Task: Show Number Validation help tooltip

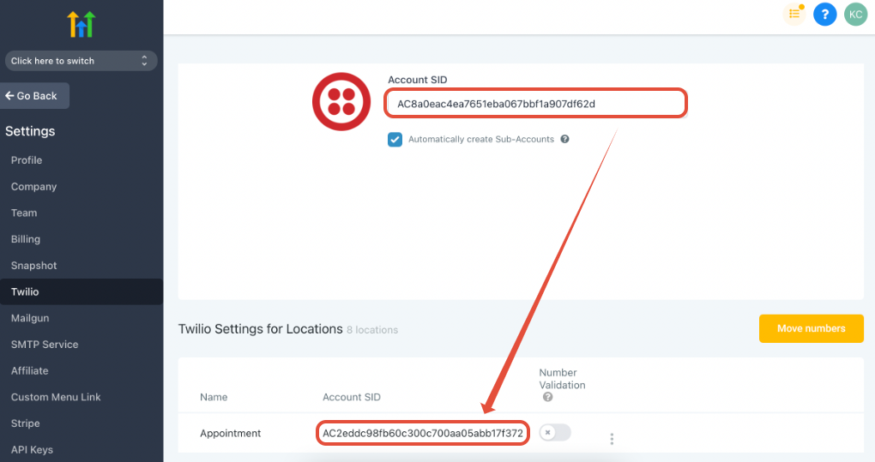Action: (x=547, y=397)
